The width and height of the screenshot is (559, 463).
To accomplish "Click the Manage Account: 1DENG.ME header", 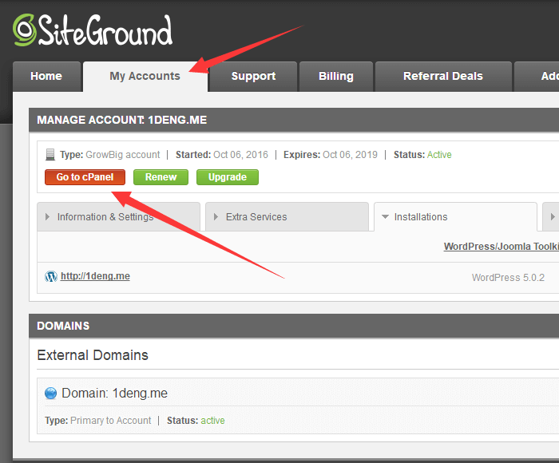I will click(x=122, y=120).
